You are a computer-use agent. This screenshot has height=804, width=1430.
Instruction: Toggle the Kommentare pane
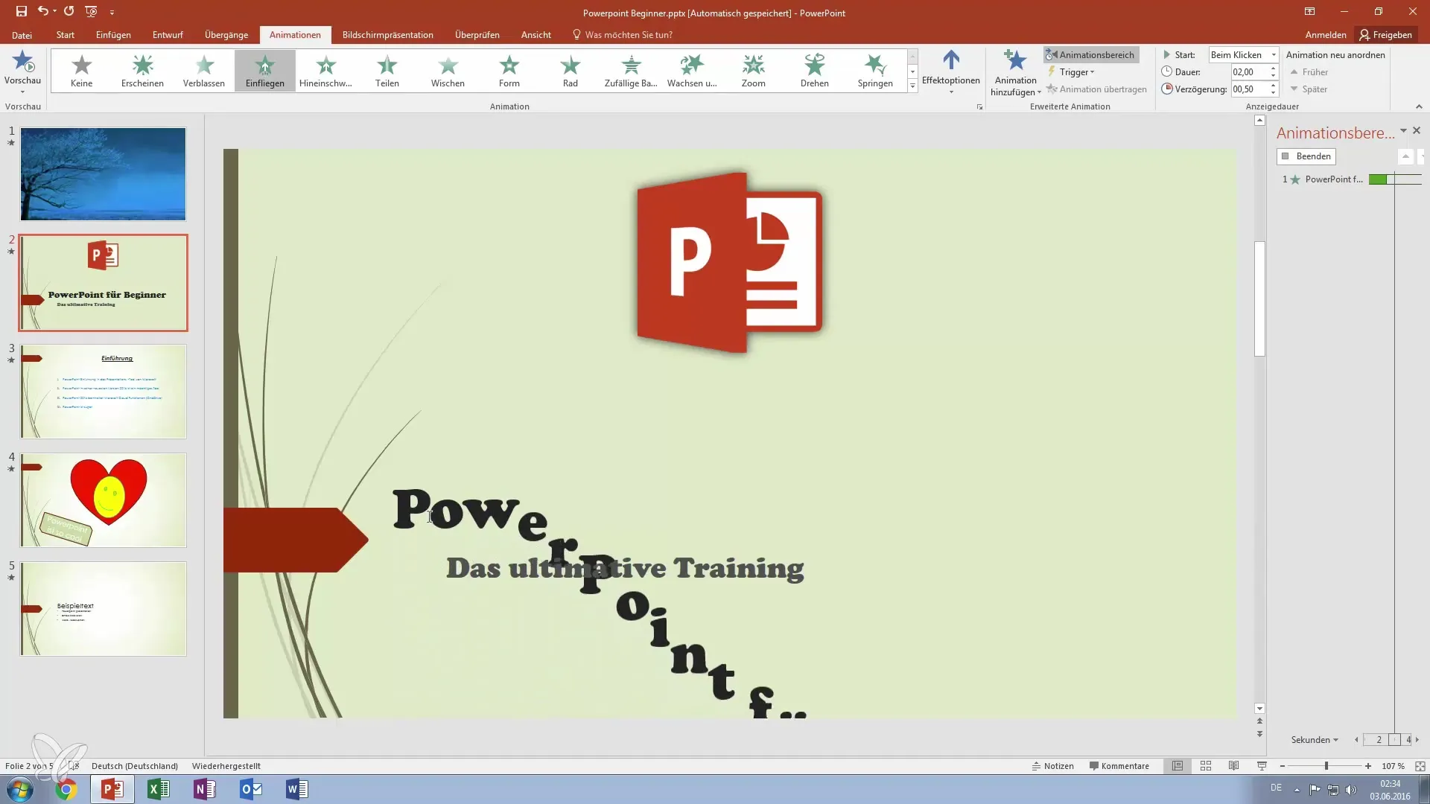(x=1119, y=765)
